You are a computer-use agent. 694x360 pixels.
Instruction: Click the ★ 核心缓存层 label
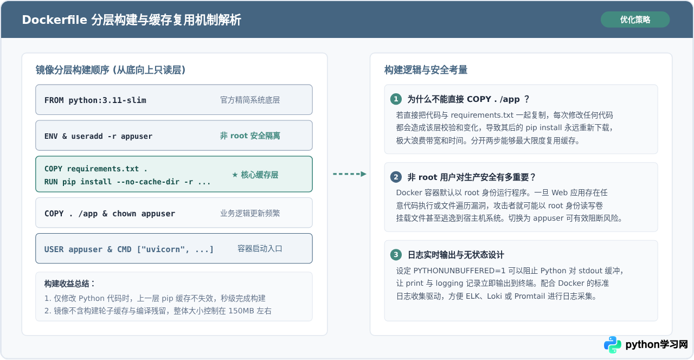[x=255, y=175]
